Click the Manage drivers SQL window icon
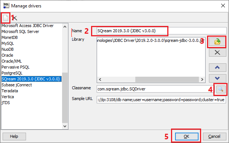Image resolution: width=229 pixels, height=143 pixels. [6, 6]
